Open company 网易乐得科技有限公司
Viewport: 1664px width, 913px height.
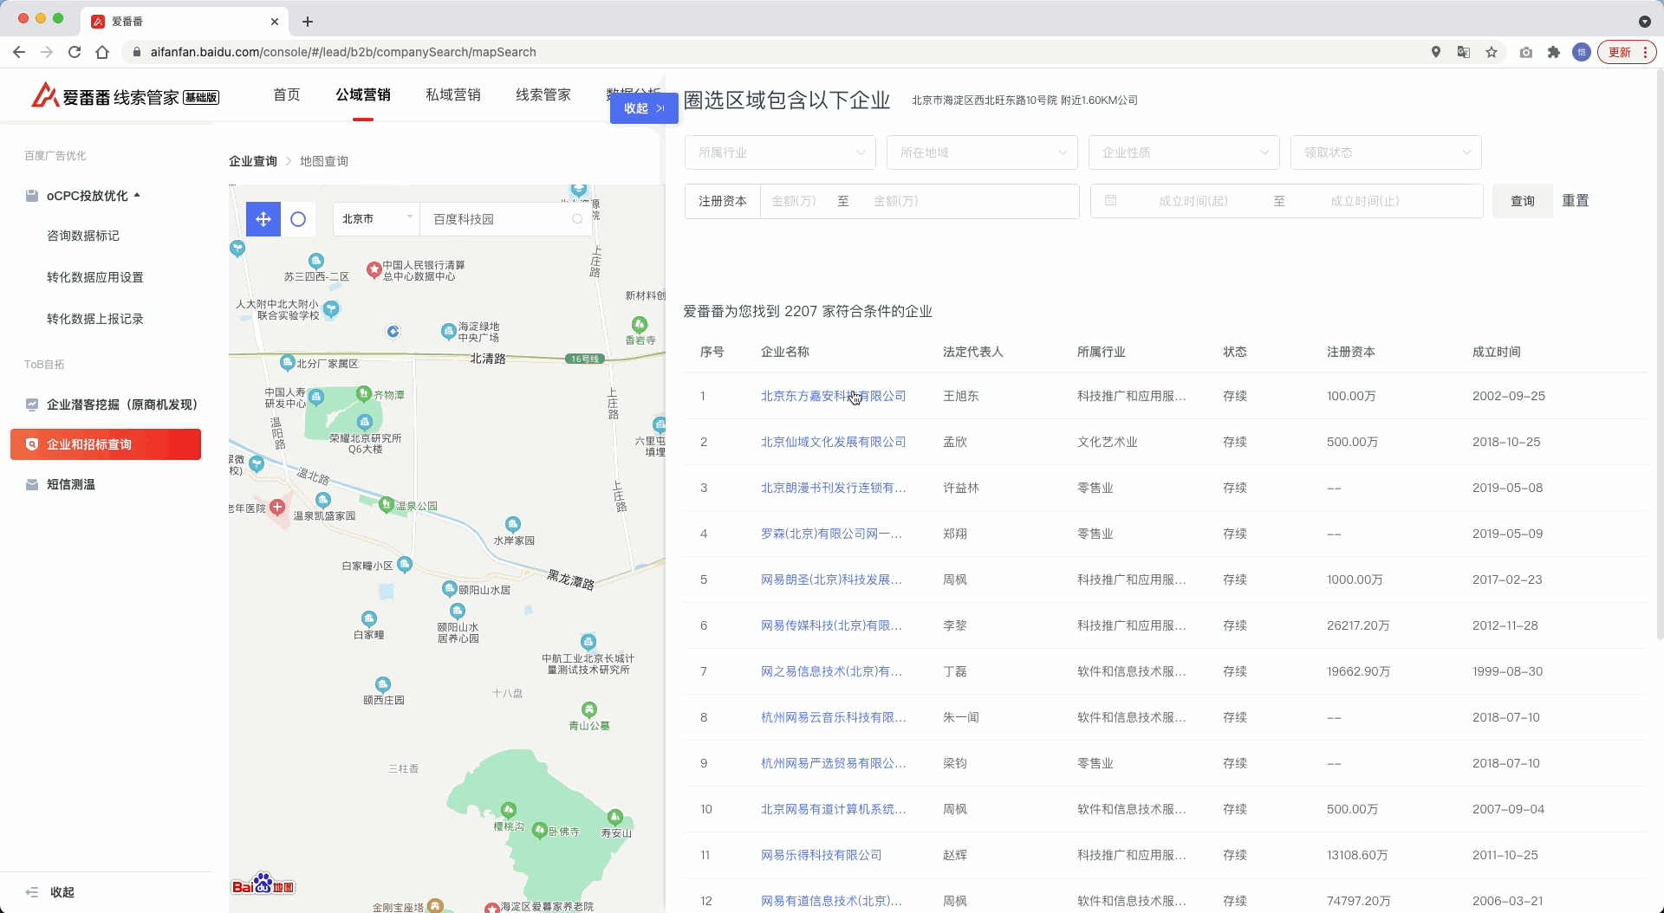(x=822, y=855)
